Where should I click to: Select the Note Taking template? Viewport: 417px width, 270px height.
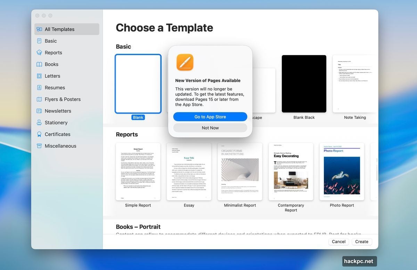pyautogui.click(x=355, y=83)
